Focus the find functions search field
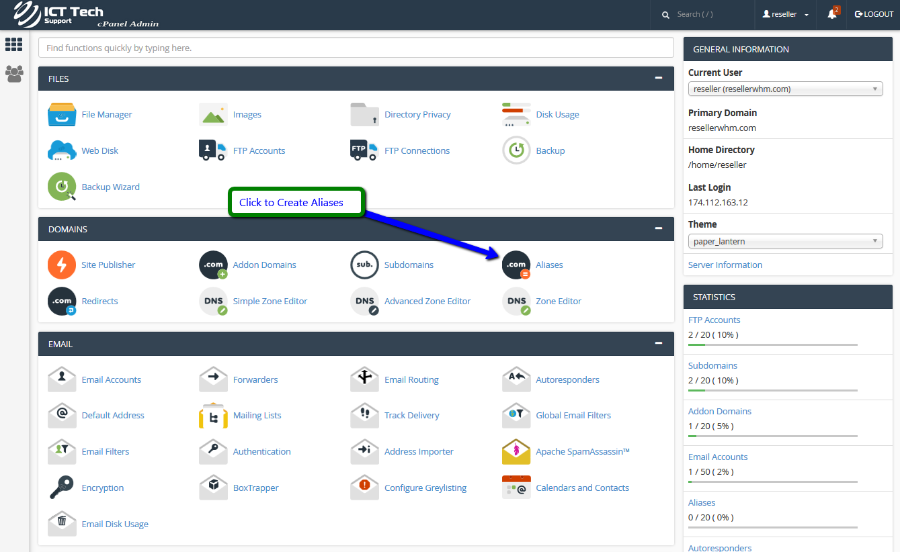Screen dimensions: 900x552 tap(356, 48)
